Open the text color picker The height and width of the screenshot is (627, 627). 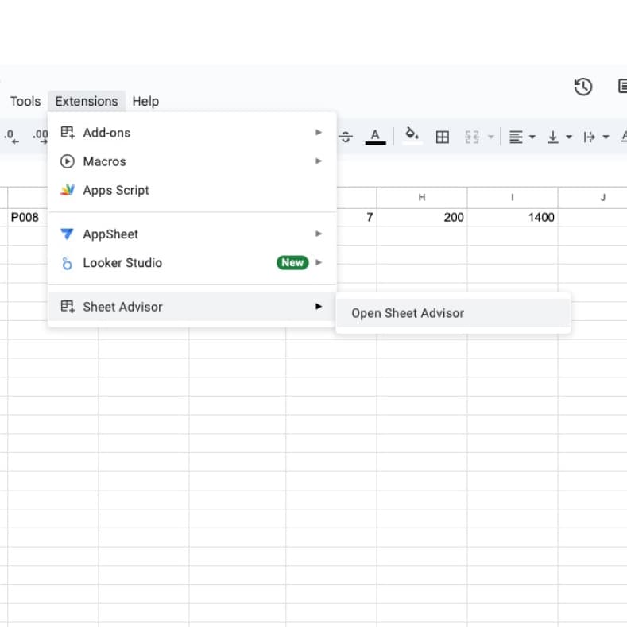click(x=375, y=137)
